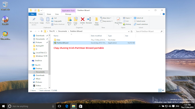This screenshot has height=109, width=195.
Task: Click the red Delete icon
Action: (83, 19)
